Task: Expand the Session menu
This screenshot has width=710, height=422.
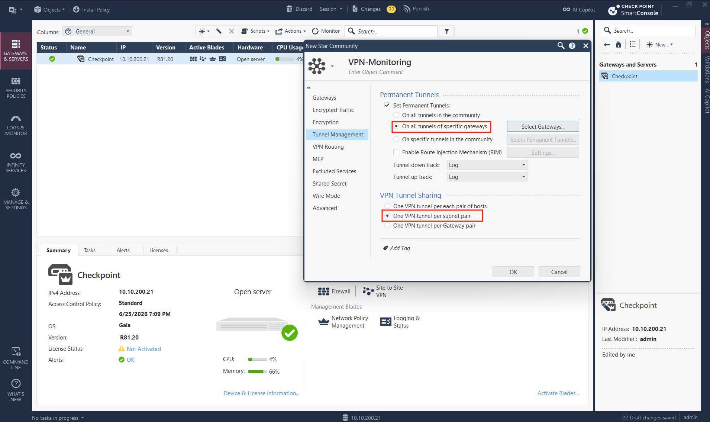Action: click(331, 9)
